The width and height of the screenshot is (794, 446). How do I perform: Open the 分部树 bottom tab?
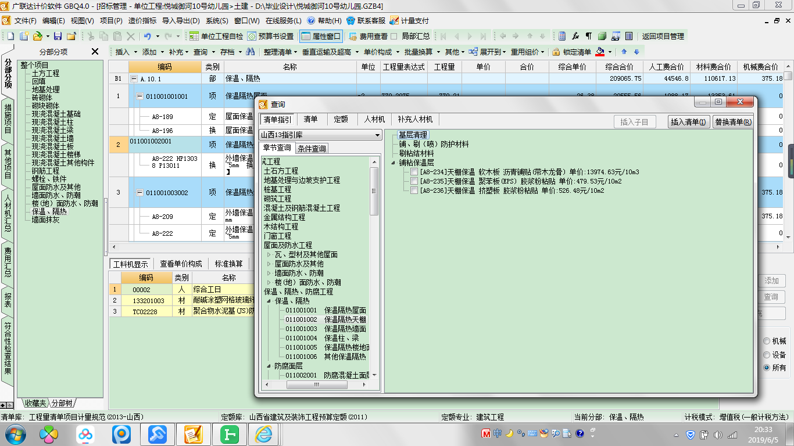point(62,403)
